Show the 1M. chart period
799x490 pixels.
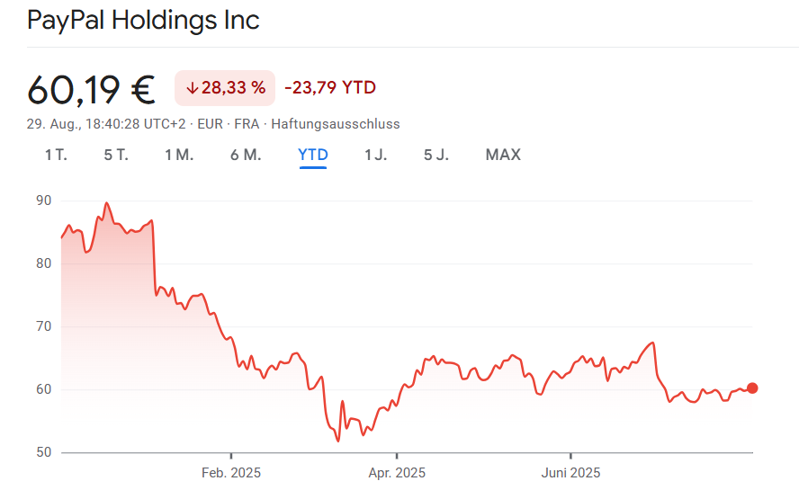tap(179, 155)
